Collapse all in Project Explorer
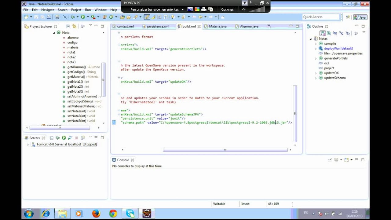This screenshot has width=391, height=220. 68,26
